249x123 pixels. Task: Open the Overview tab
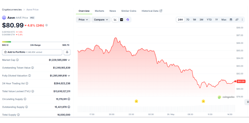(84, 11)
